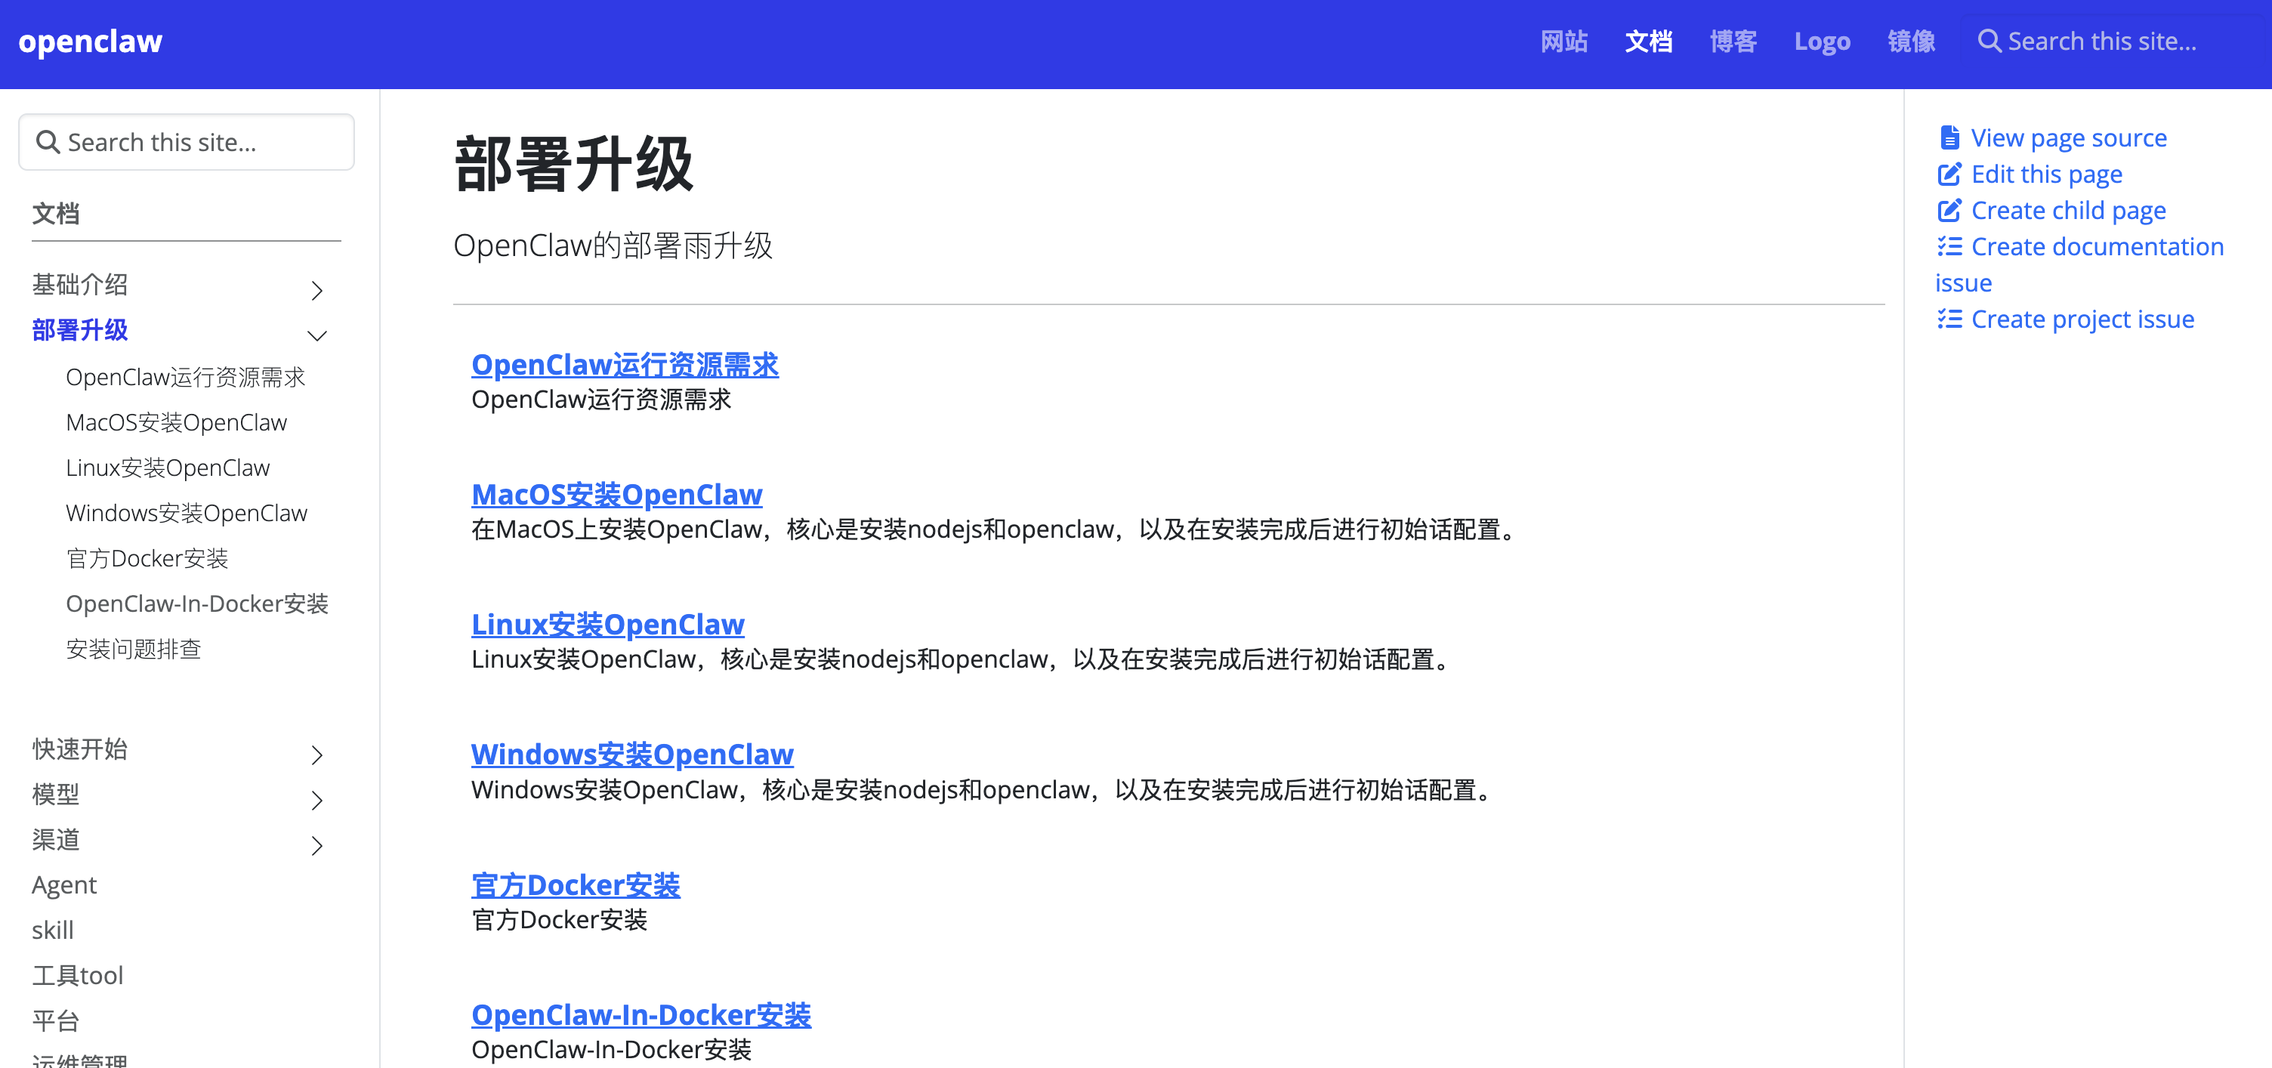Screen dimensions: 2272x1068
Task: Expand the 基础介绍 sidebar section
Action: [x=316, y=290]
